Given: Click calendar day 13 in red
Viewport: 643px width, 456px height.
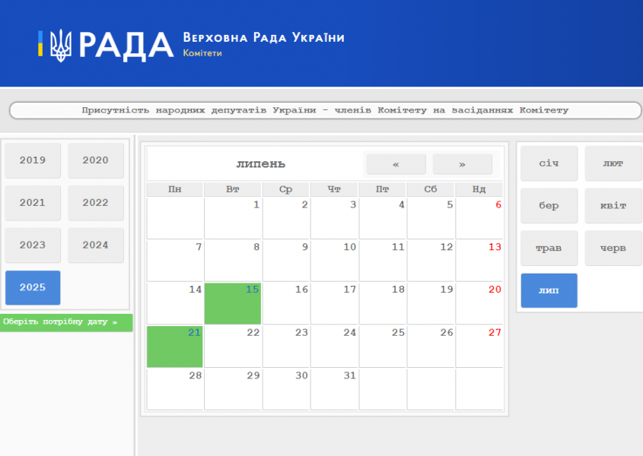Looking at the screenshot, I should click(479, 261).
